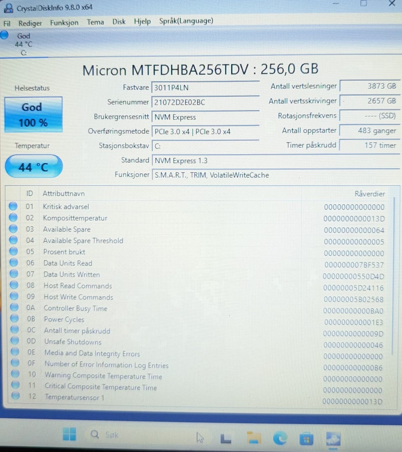Open Microsoft Store from the taskbar
The image size is (402, 452).
[x=306, y=439]
